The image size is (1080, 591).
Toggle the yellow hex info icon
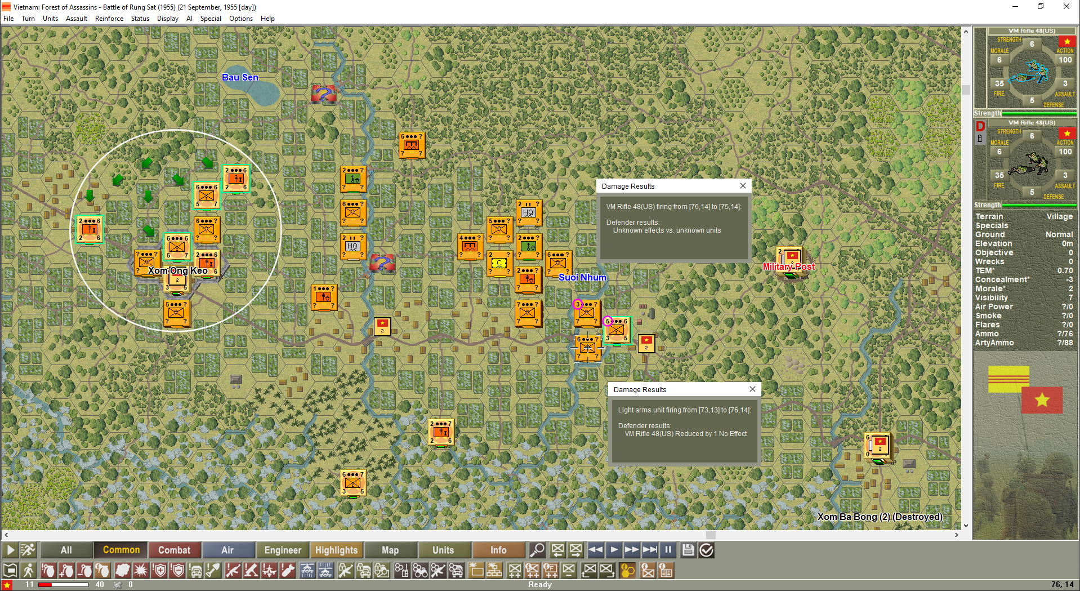[627, 571]
